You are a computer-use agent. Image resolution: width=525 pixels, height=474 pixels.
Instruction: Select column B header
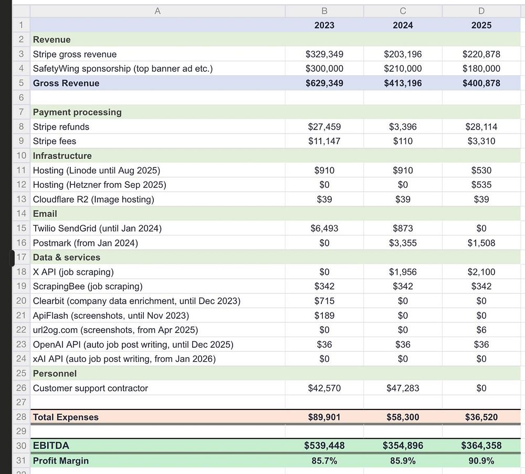coord(324,11)
